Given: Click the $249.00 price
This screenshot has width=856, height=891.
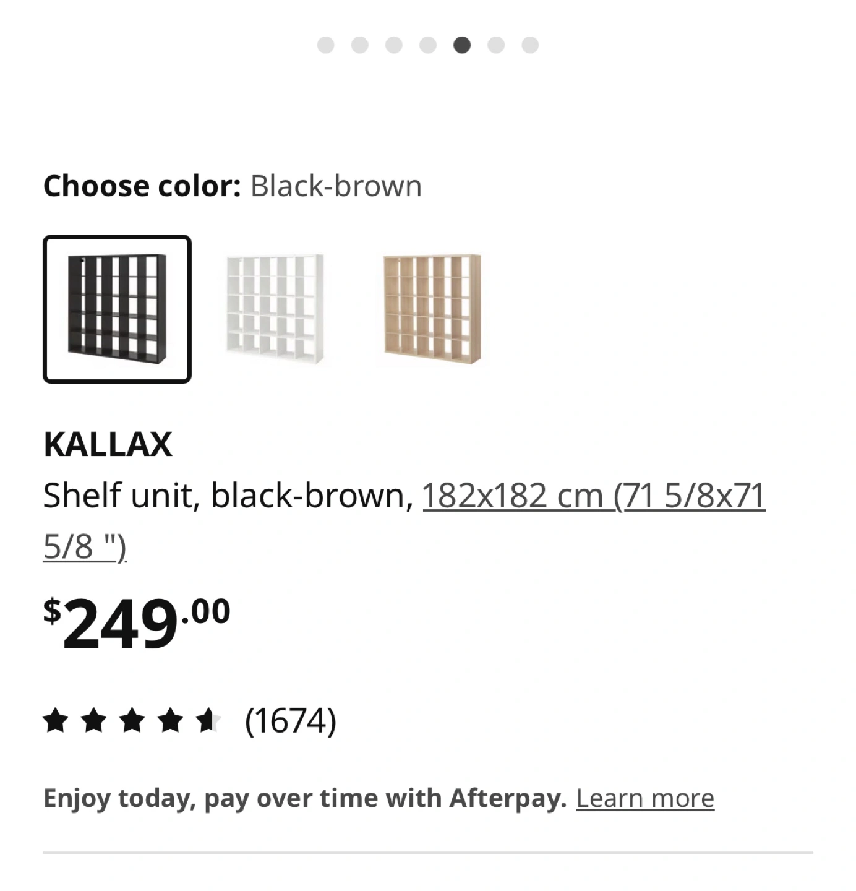Looking at the screenshot, I should pyautogui.click(x=137, y=622).
